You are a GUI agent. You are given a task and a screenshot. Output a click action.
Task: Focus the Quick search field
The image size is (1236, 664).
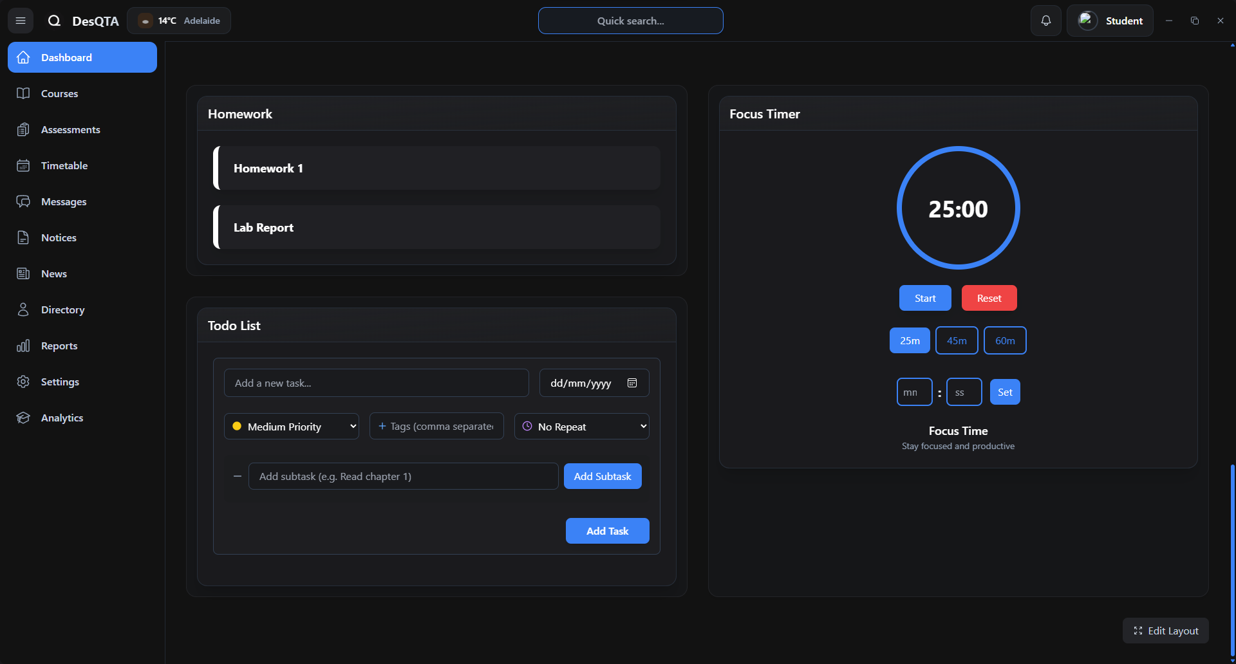click(x=630, y=21)
